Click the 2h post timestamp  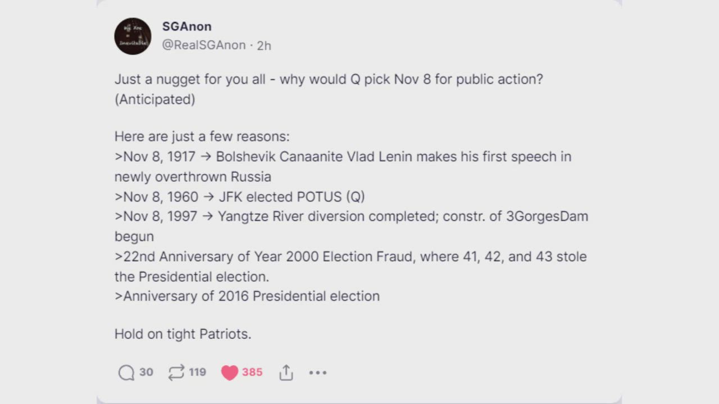point(264,46)
